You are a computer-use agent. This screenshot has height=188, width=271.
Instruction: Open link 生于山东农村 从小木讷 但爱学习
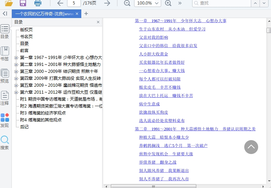pos(172,29)
